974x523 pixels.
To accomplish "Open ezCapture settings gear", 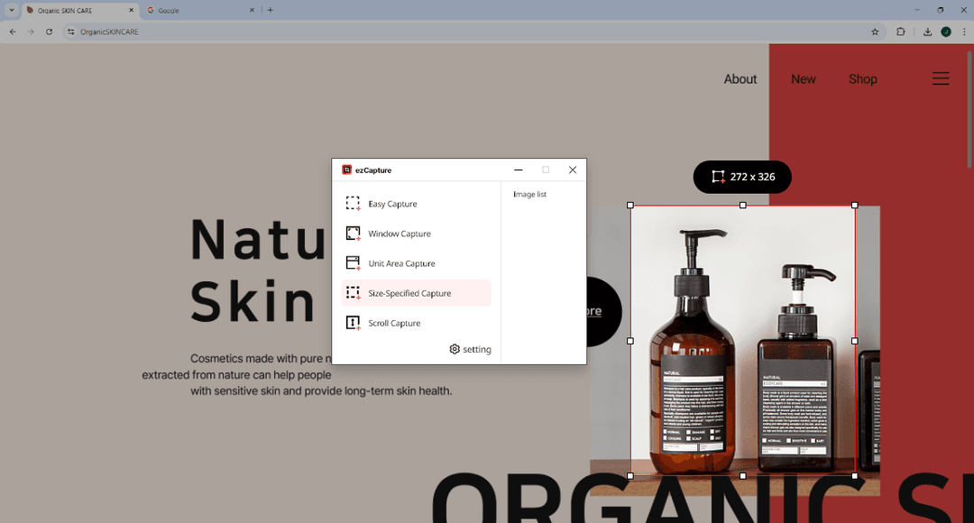I will 455,349.
